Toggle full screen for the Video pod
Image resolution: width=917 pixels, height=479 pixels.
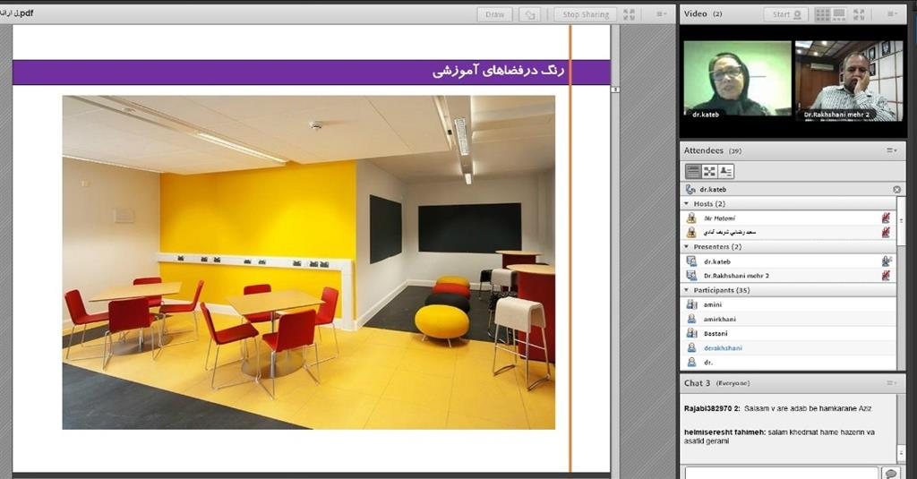[x=859, y=14]
